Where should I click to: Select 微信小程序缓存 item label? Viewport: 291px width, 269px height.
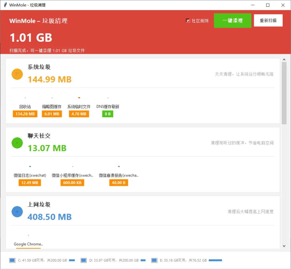[72, 175]
